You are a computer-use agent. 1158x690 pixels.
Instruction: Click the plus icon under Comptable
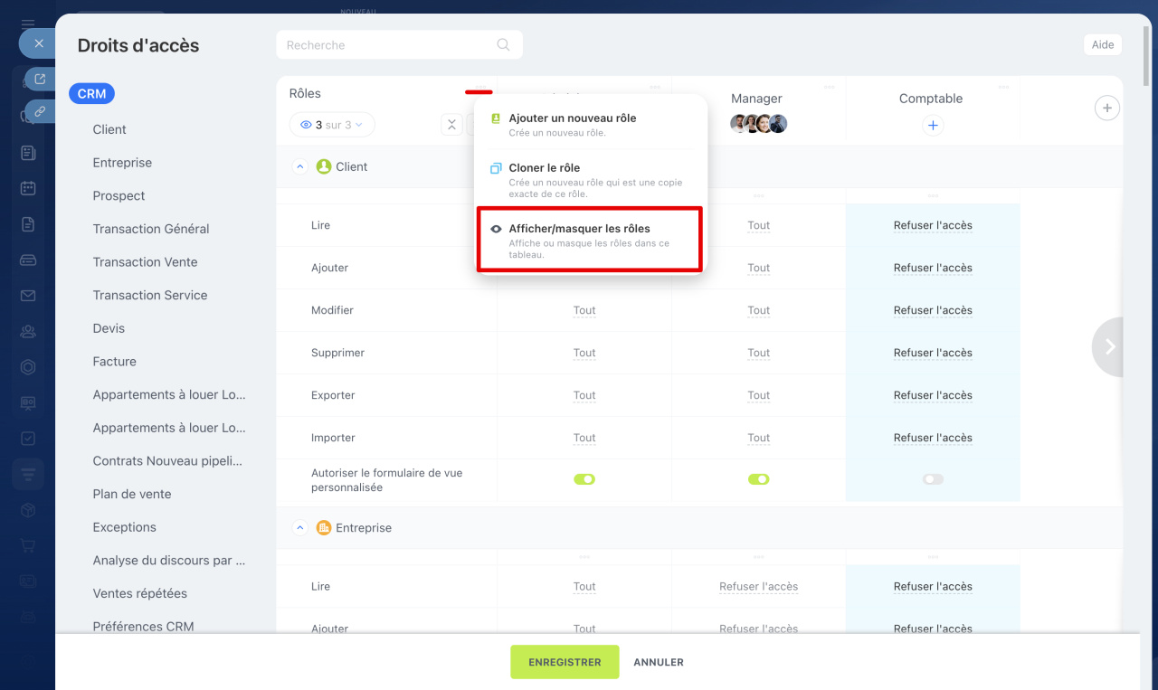click(x=933, y=126)
